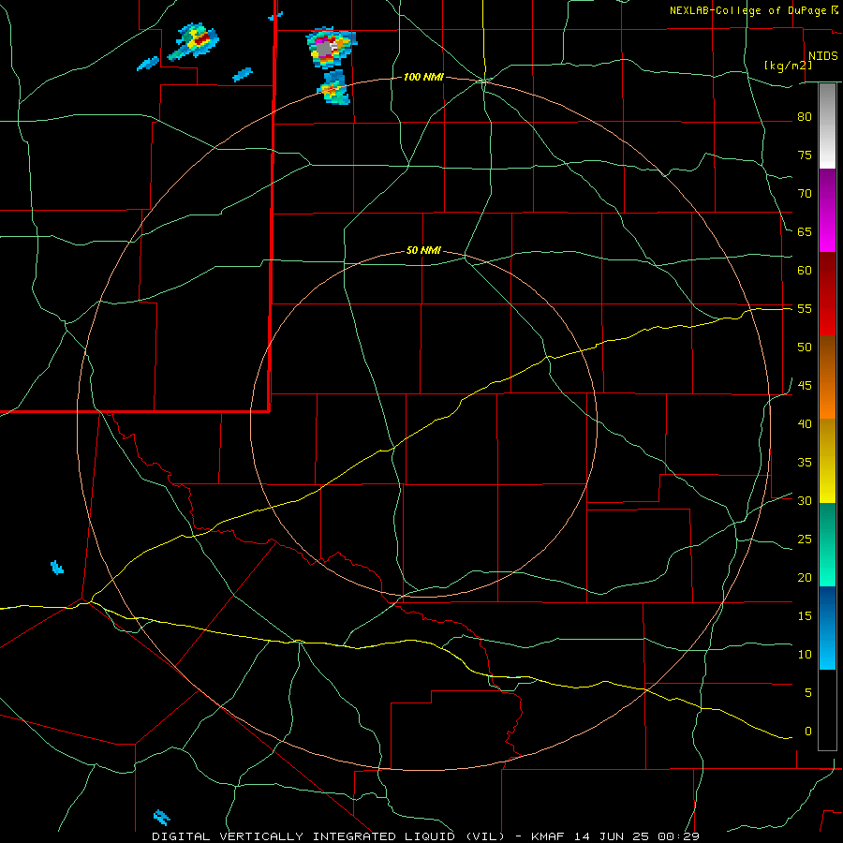Click the upper-left storm cell with red core
Image resolution: width=843 pixels, height=843 pixels.
pos(195,41)
